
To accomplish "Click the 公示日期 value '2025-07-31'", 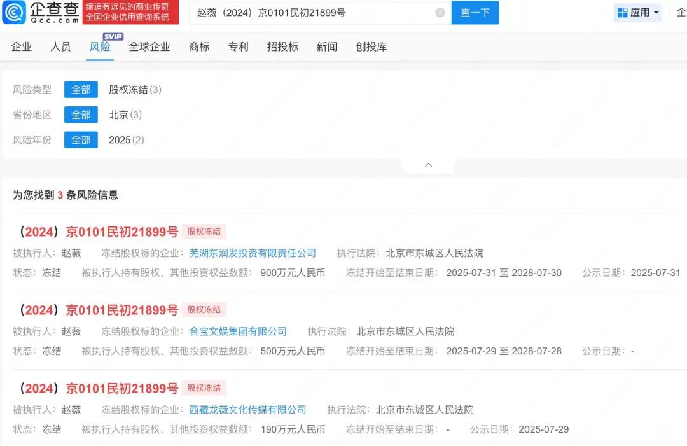I will (x=655, y=273).
